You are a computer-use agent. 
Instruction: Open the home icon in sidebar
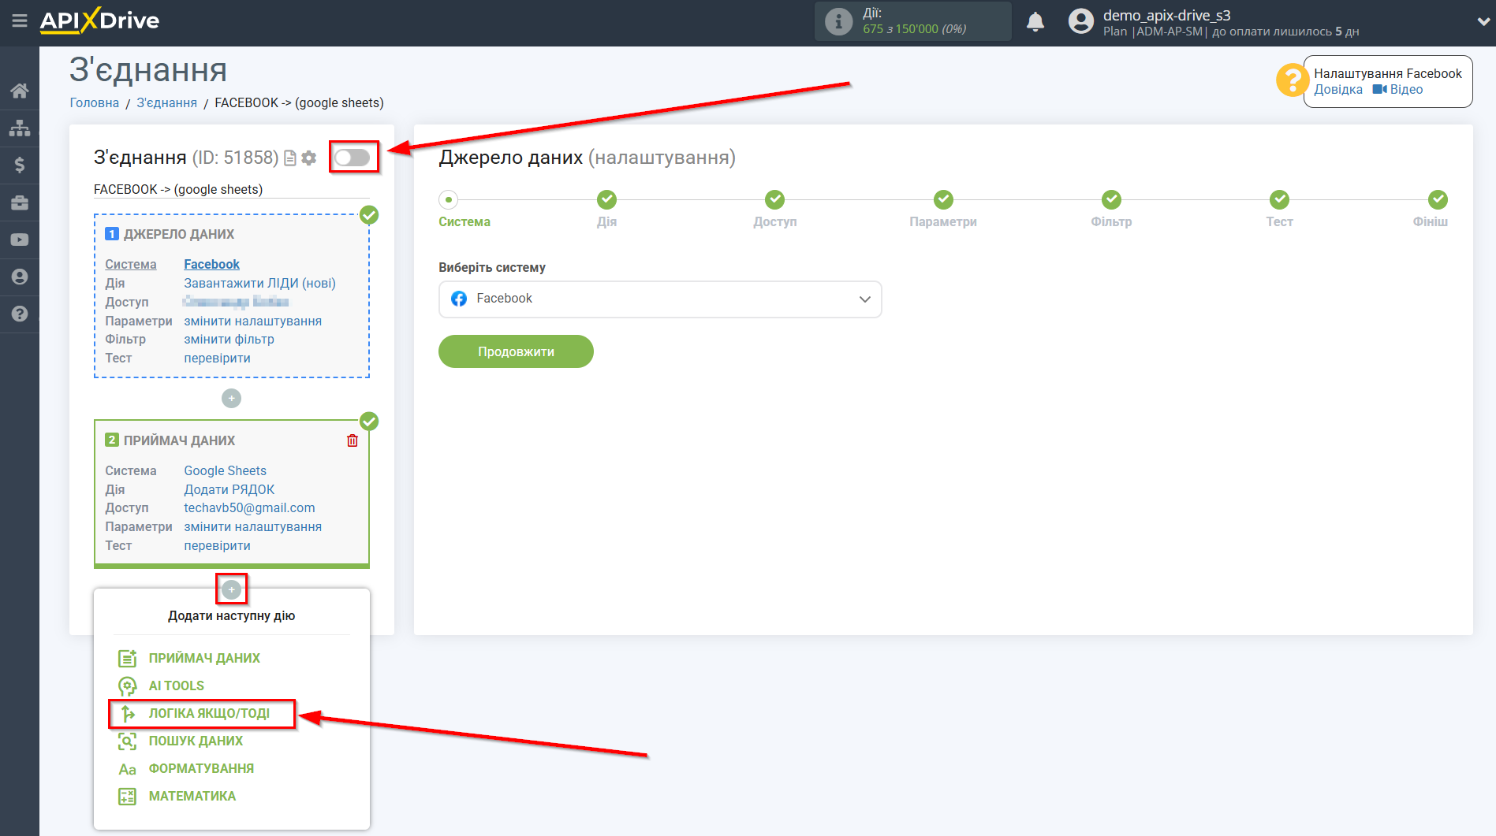20,91
